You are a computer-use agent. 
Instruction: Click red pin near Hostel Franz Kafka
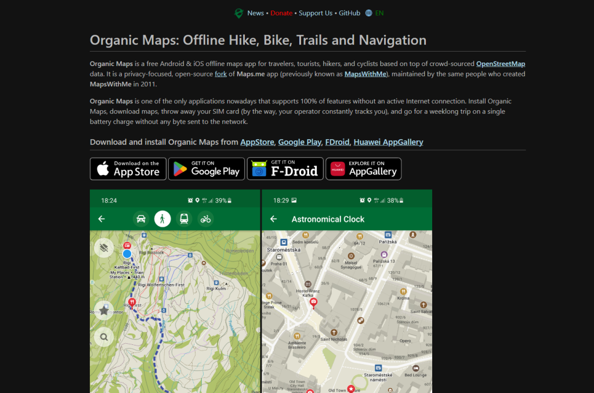314,303
